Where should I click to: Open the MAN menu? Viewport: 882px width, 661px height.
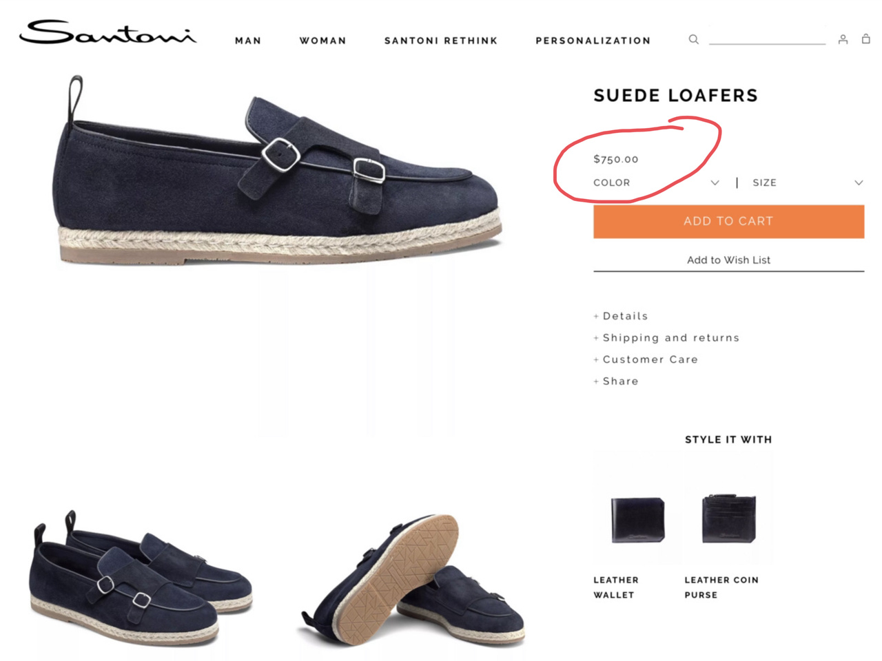(248, 41)
